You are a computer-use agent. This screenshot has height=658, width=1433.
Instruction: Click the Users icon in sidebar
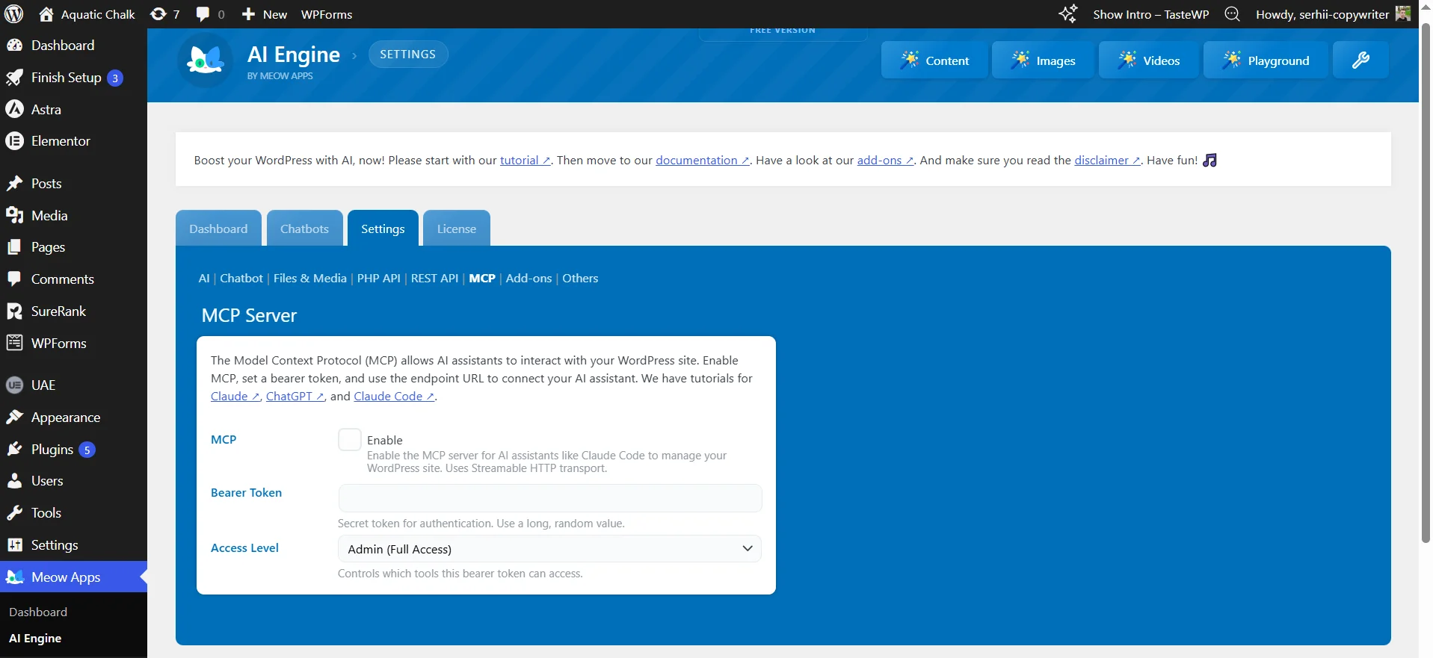point(15,481)
